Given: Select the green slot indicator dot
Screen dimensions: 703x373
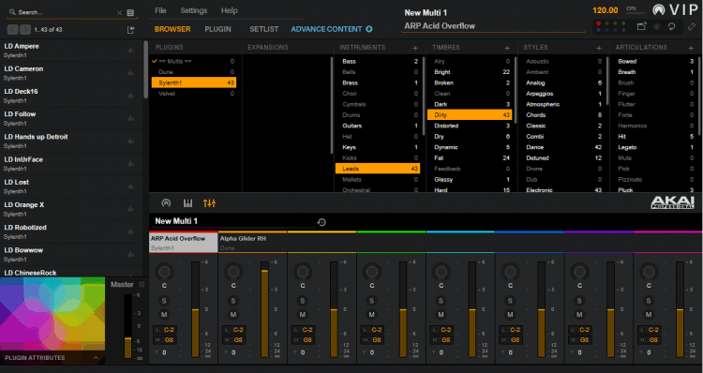Looking at the screenshot, I should (x=623, y=23).
